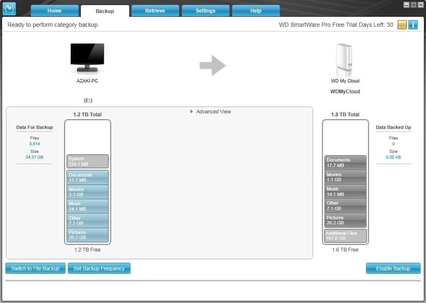Click destination Music 14.1 MB block
The width and height of the screenshot is (426, 303).
[x=345, y=192]
